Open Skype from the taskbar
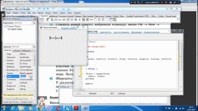Image resolution: width=198 pixels, height=111 pixels. 67,108
